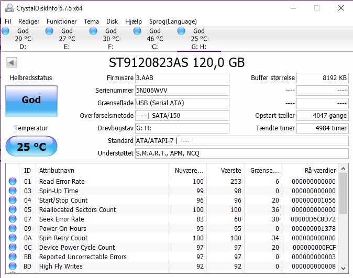Click the drive title ST9120823AS 120,0 GB
This screenshot has height=278, width=353.
[x=177, y=63]
